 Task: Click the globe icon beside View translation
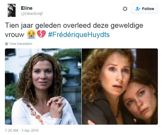pos(7,44)
